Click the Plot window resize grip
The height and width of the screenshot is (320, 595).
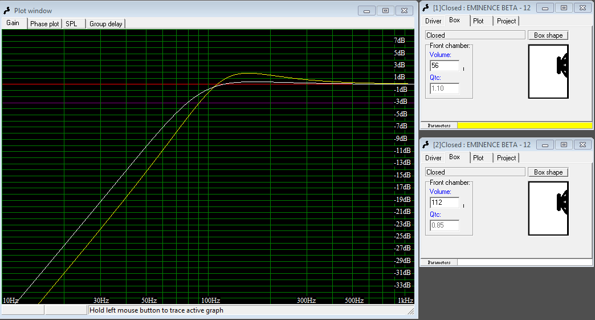pyautogui.click(x=411, y=311)
